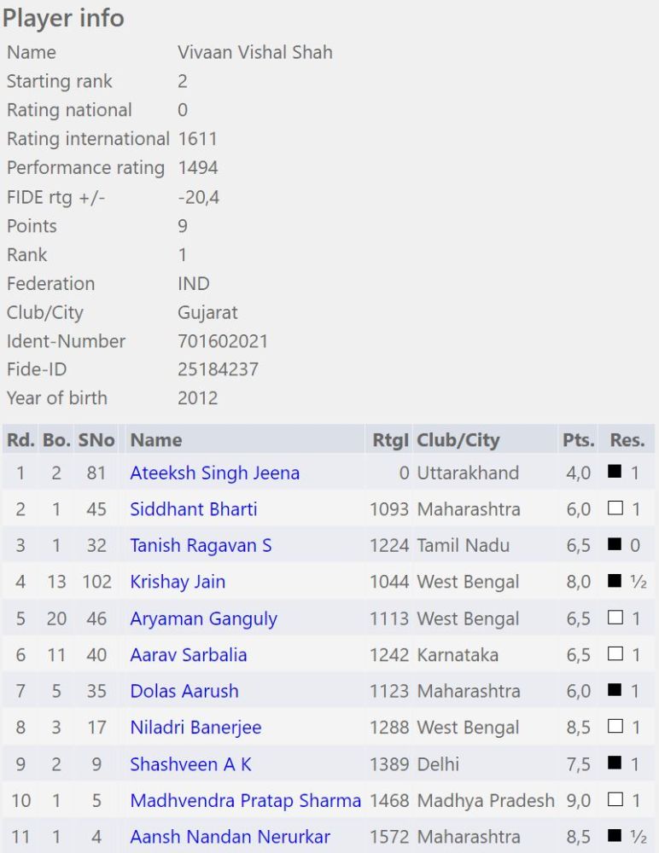Open Ateeksh Singh Jeena's player page
This screenshot has height=853, width=659.
point(214,473)
